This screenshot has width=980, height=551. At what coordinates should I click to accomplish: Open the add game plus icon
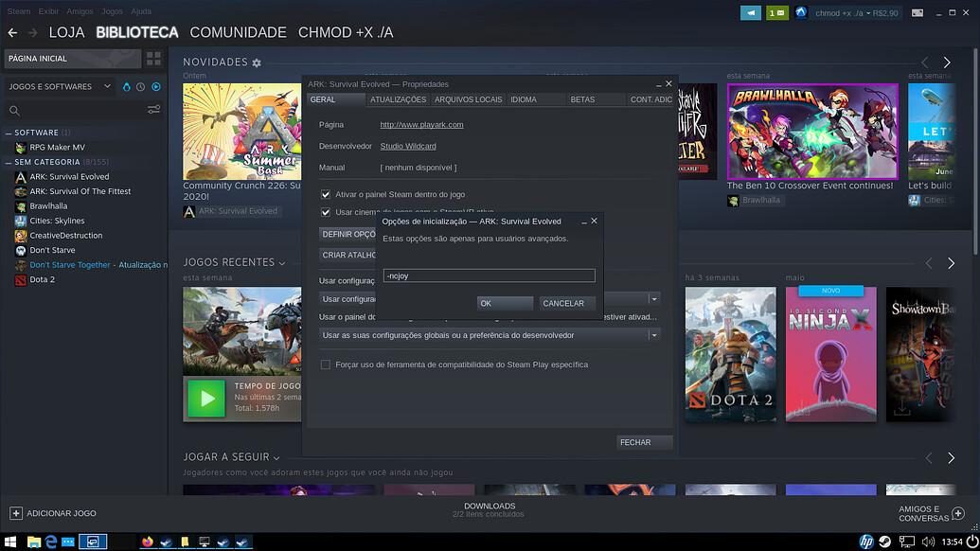pyautogui.click(x=16, y=513)
